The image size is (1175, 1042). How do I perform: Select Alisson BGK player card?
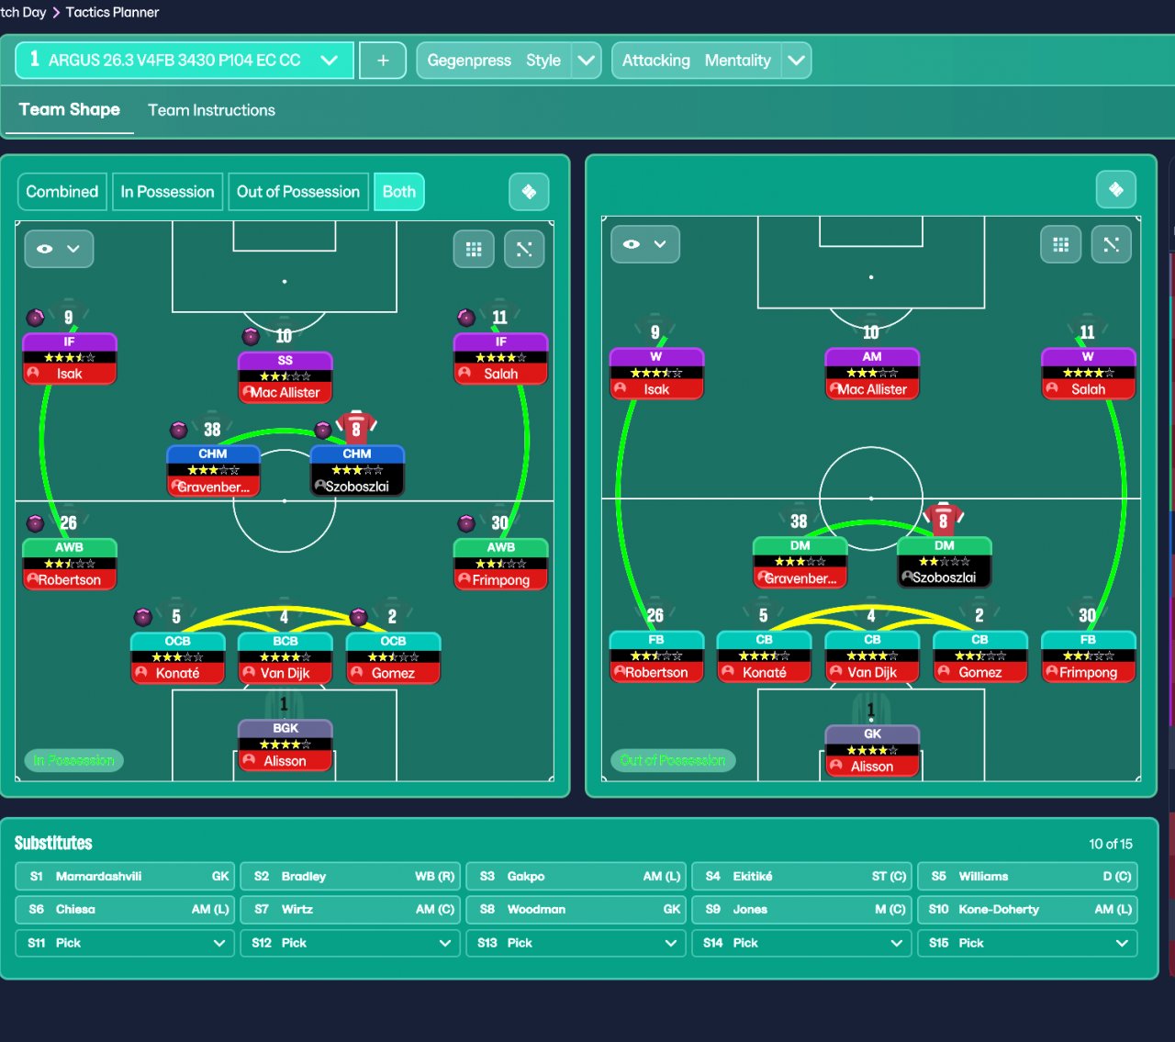285,745
